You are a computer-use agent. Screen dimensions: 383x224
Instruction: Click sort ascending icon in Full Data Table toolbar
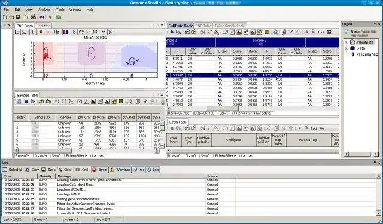tap(203, 32)
